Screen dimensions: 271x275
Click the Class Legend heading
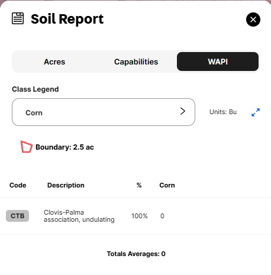point(36,89)
